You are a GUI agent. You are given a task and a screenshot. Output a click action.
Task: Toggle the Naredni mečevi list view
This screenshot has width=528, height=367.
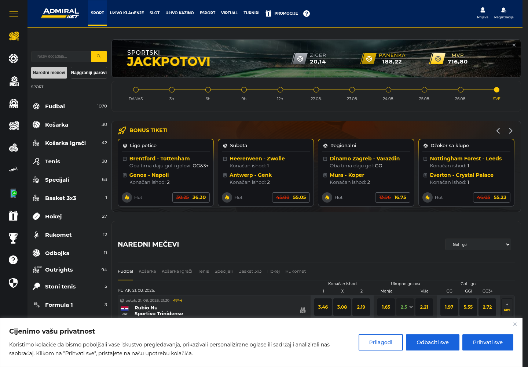49,73
